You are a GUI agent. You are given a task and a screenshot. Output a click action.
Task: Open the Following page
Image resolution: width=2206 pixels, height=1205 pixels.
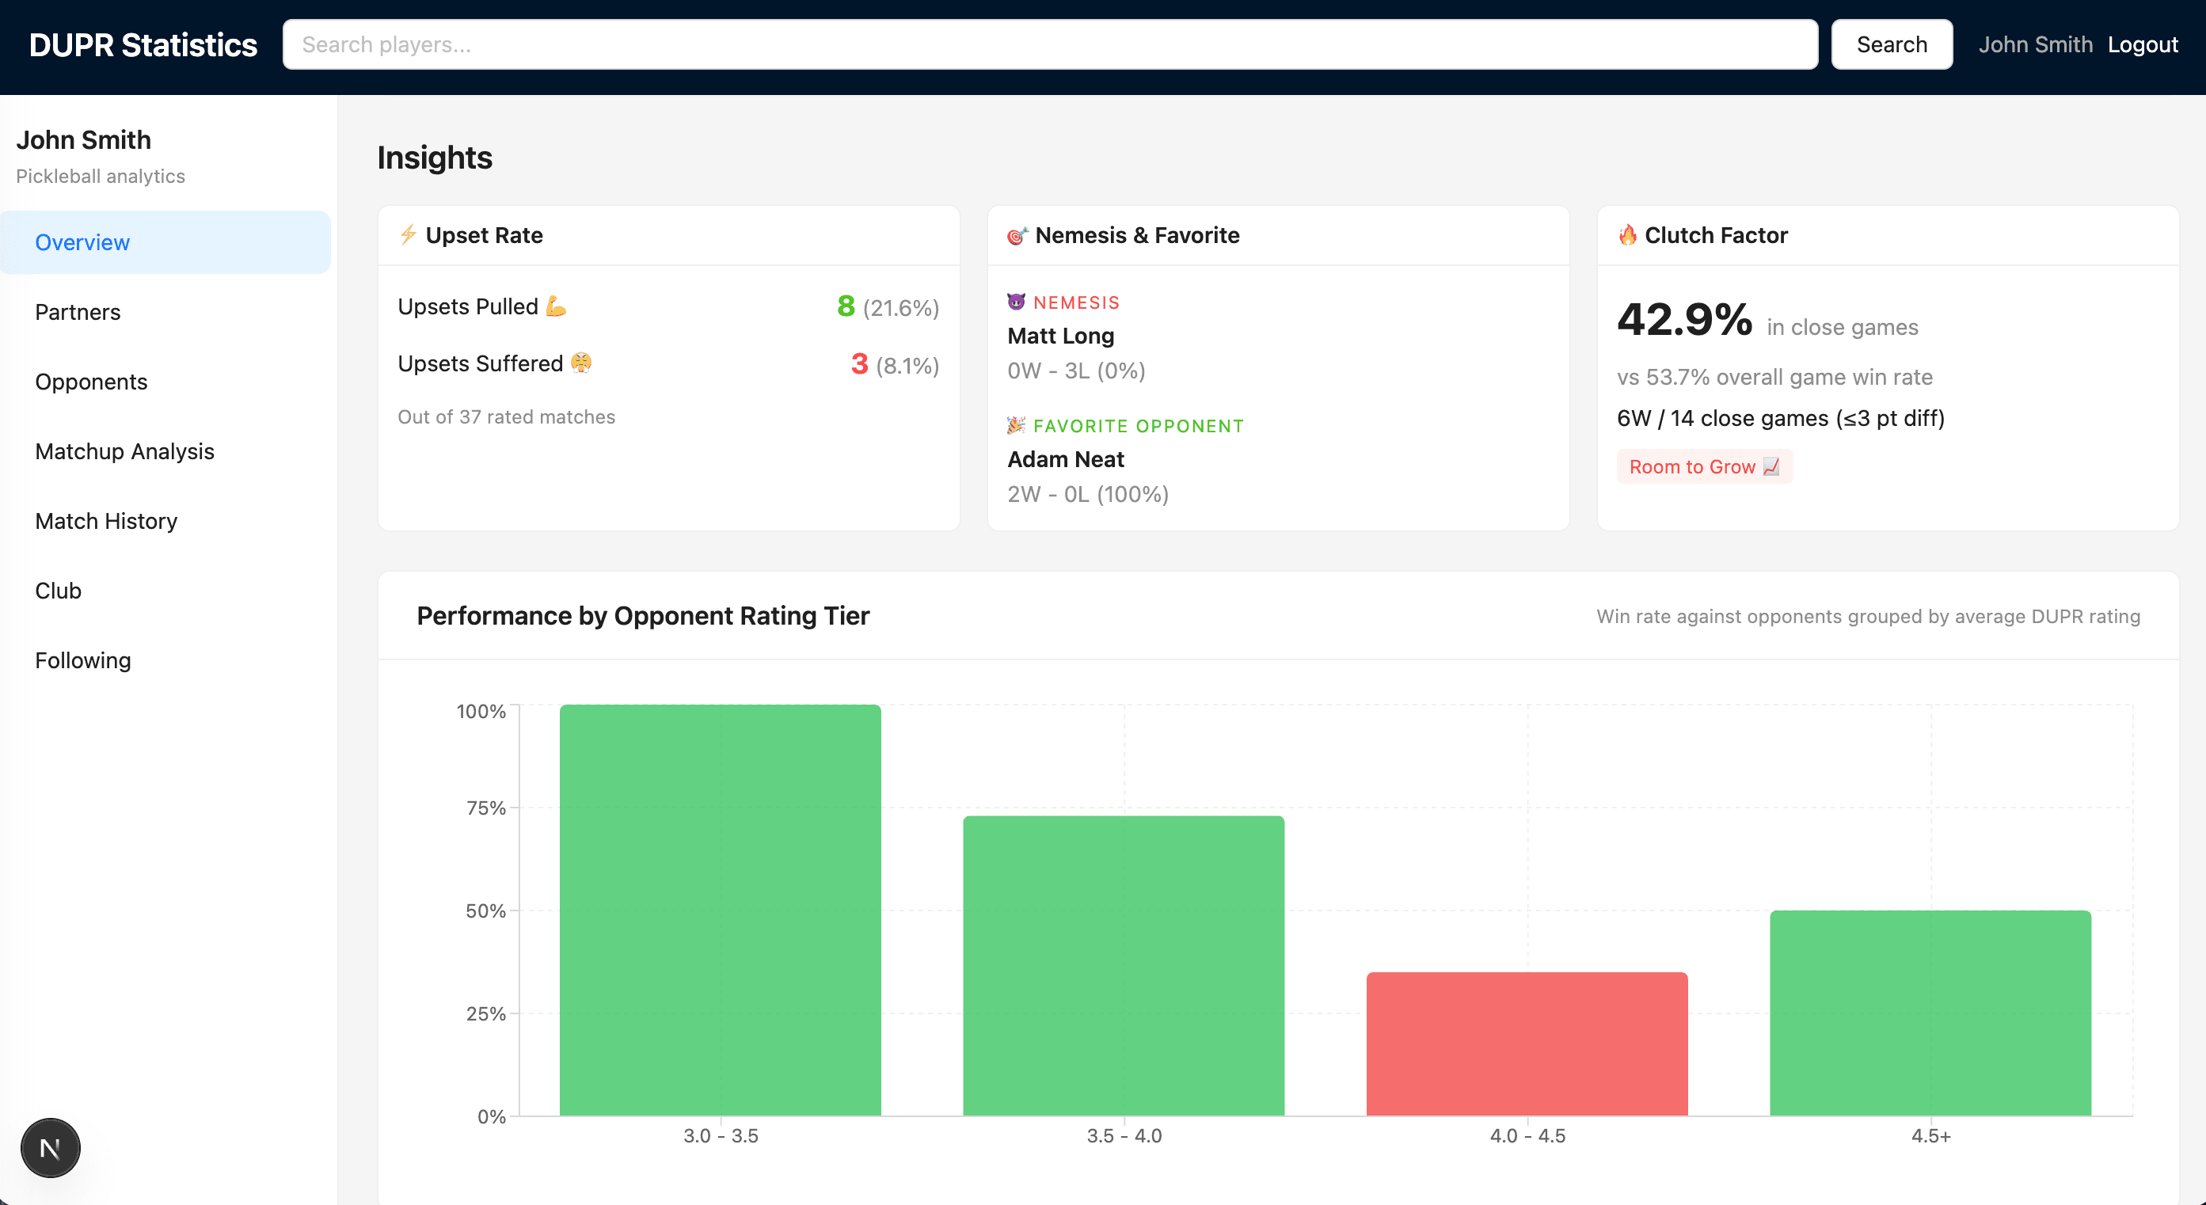coord(82,660)
